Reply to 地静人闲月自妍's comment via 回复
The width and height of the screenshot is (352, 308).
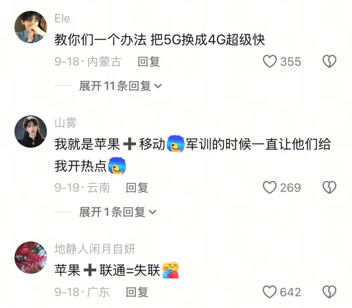pyautogui.click(x=137, y=292)
